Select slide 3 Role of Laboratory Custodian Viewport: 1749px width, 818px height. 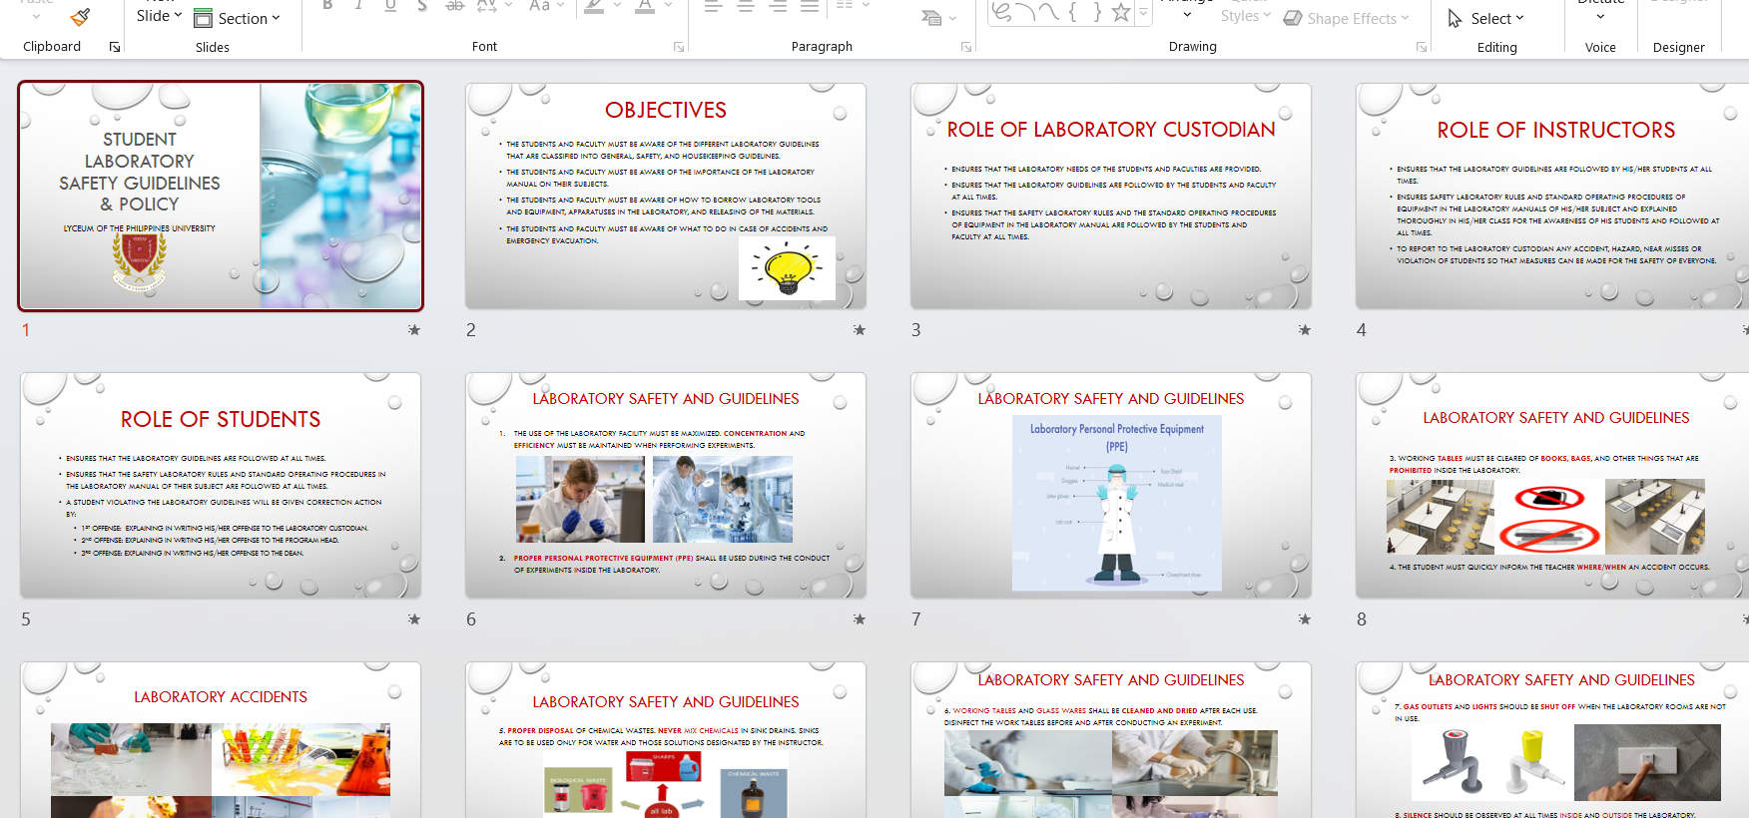click(1111, 196)
